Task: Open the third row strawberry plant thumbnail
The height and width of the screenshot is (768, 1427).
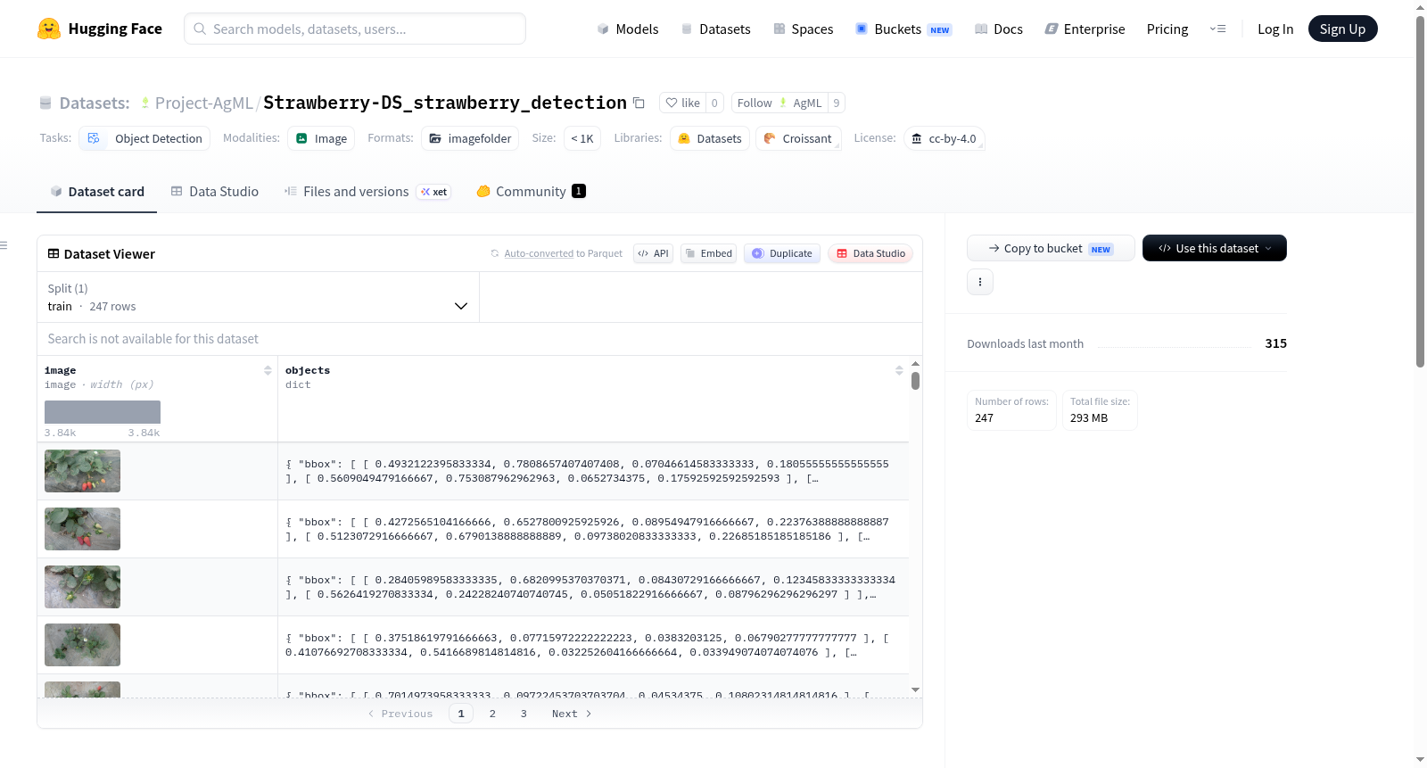Action: [x=82, y=587]
